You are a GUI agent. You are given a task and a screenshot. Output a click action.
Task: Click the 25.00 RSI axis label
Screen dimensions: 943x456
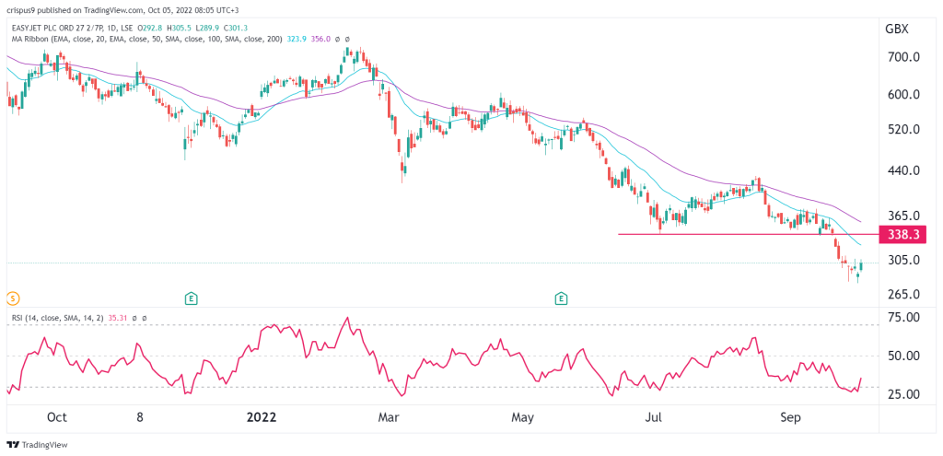coord(902,394)
